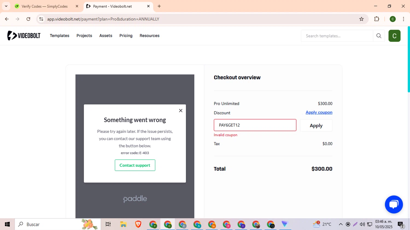410x230 pixels.
Task: Open a new browser tab
Action: pos(159,6)
